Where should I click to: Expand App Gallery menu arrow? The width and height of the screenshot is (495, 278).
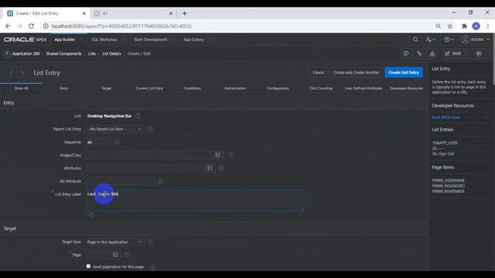click(210, 39)
